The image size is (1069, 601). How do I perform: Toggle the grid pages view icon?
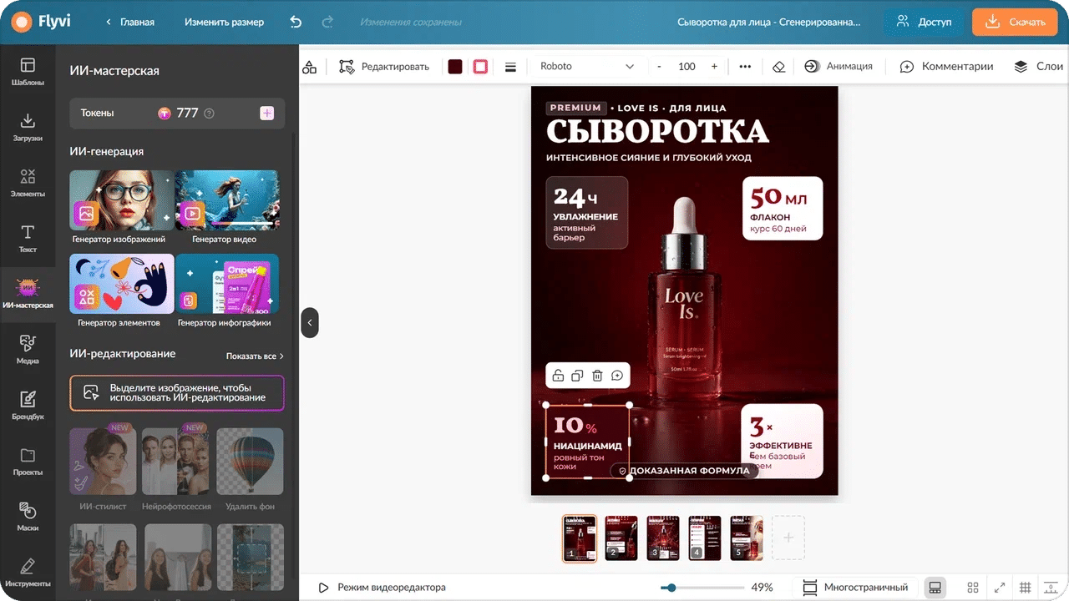point(973,588)
